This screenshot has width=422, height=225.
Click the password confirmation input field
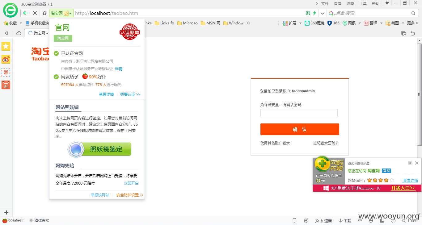pos(299,113)
